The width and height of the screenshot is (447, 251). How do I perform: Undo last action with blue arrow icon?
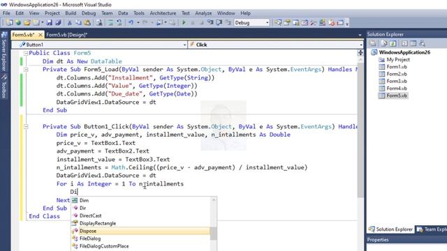[131, 22]
